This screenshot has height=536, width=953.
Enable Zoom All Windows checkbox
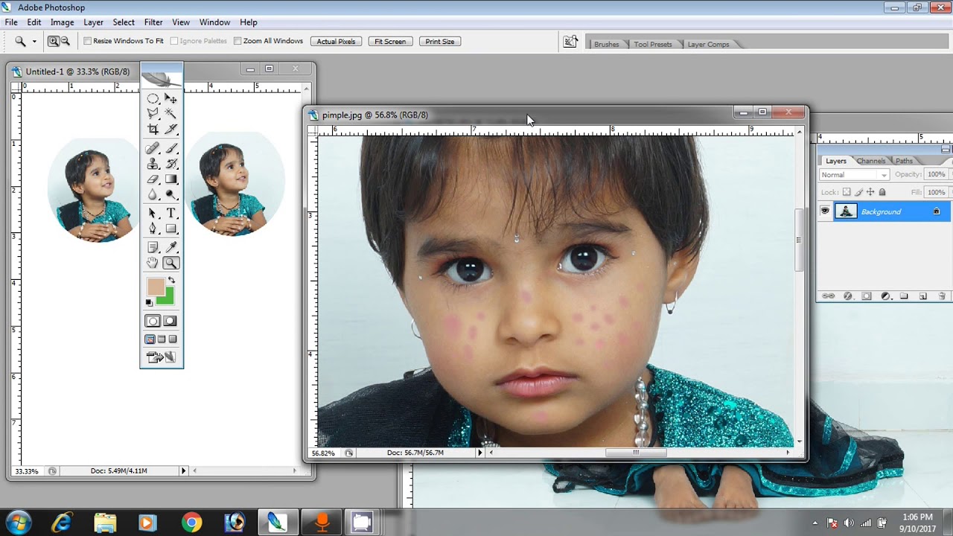tap(238, 41)
